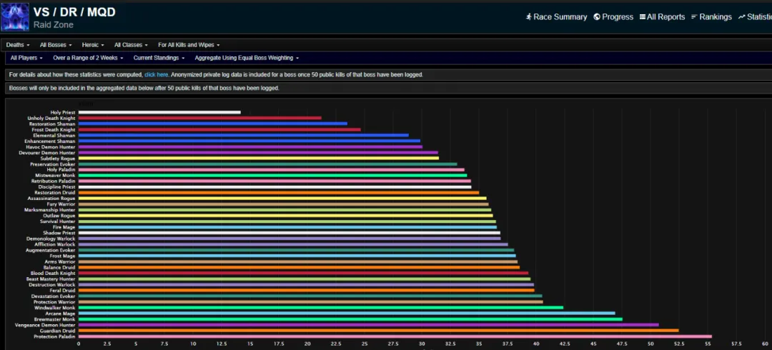Expand the Aggregate Using Equal Boss Weighting menu
This screenshot has width=772, height=350.
click(x=247, y=58)
